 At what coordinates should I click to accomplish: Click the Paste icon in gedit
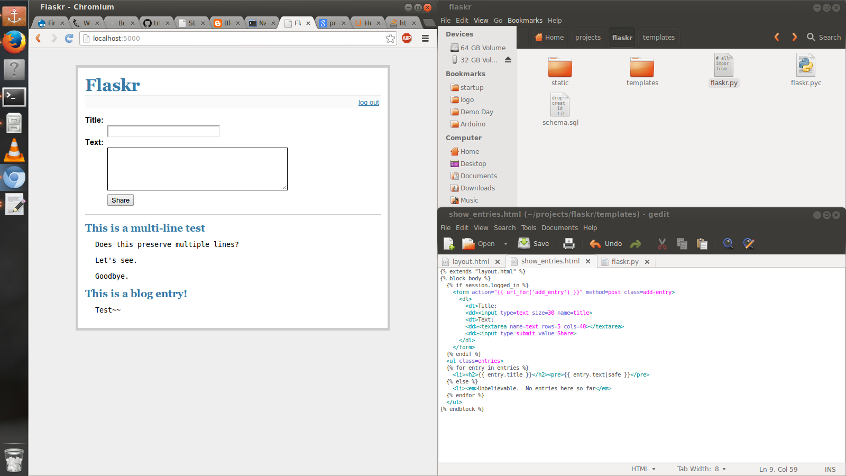click(x=702, y=244)
